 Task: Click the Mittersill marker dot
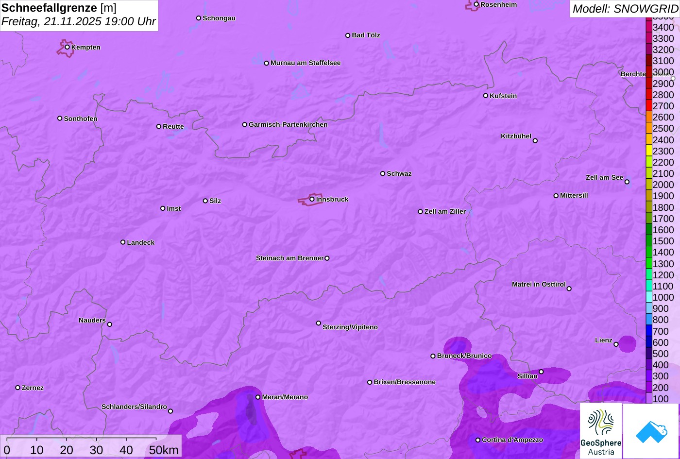556,196
